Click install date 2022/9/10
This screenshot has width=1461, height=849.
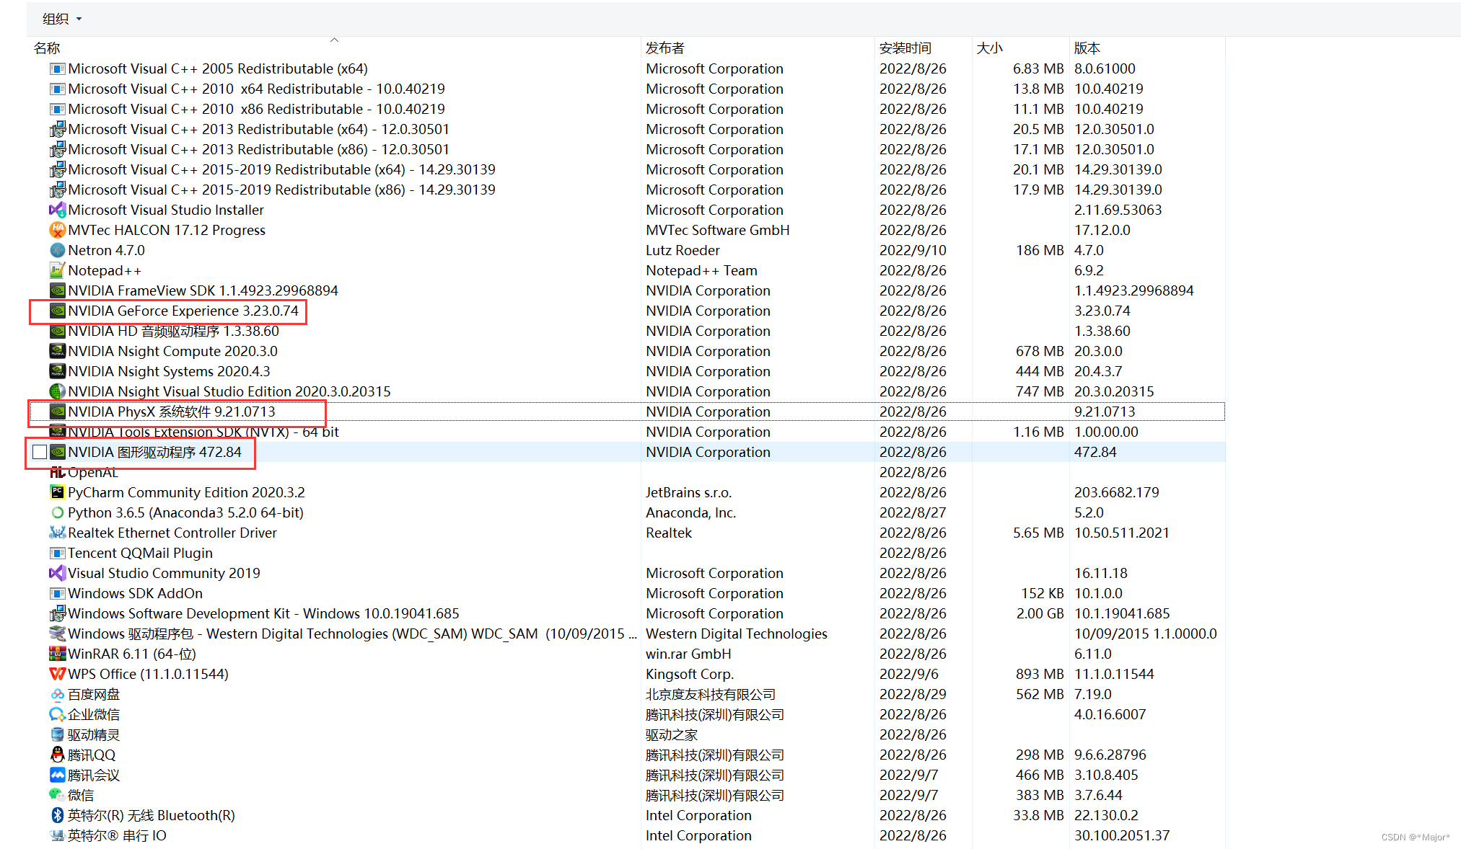click(x=913, y=250)
